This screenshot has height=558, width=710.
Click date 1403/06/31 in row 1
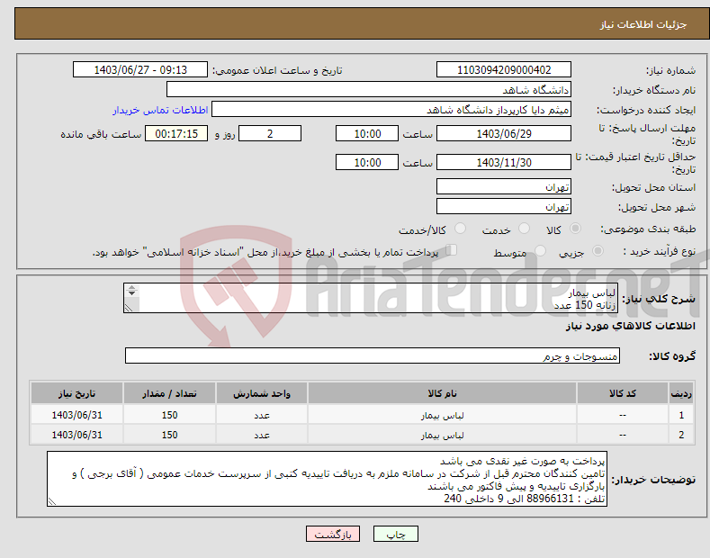(76, 415)
